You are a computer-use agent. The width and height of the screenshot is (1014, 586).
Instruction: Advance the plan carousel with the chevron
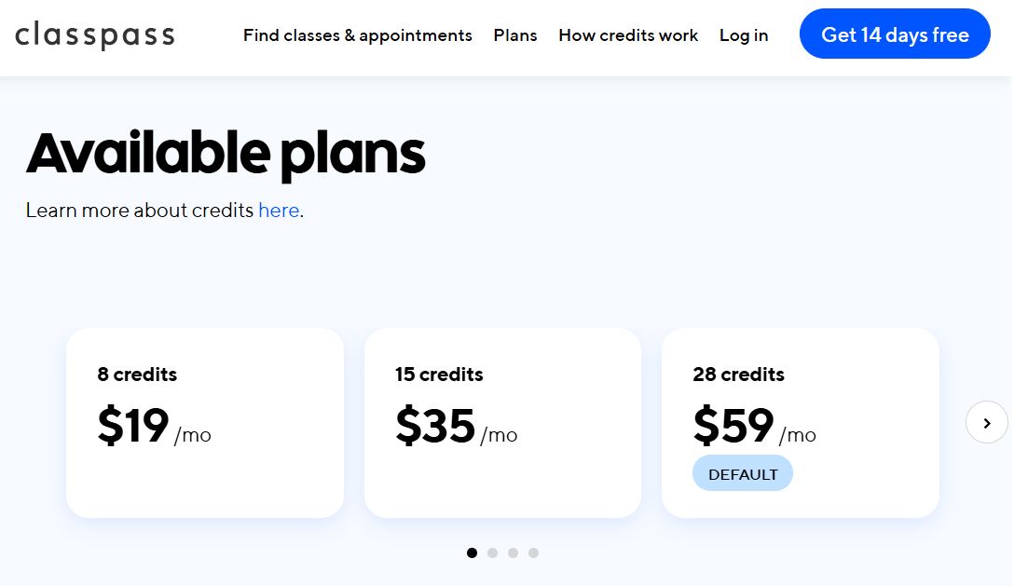click(987, 422)
